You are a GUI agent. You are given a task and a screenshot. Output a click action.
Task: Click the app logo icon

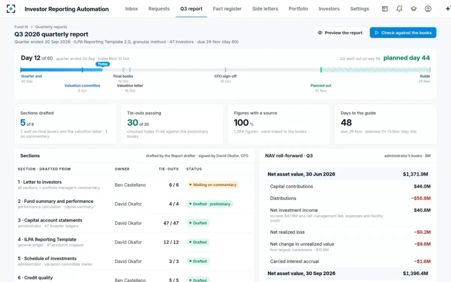click(11, 9)
